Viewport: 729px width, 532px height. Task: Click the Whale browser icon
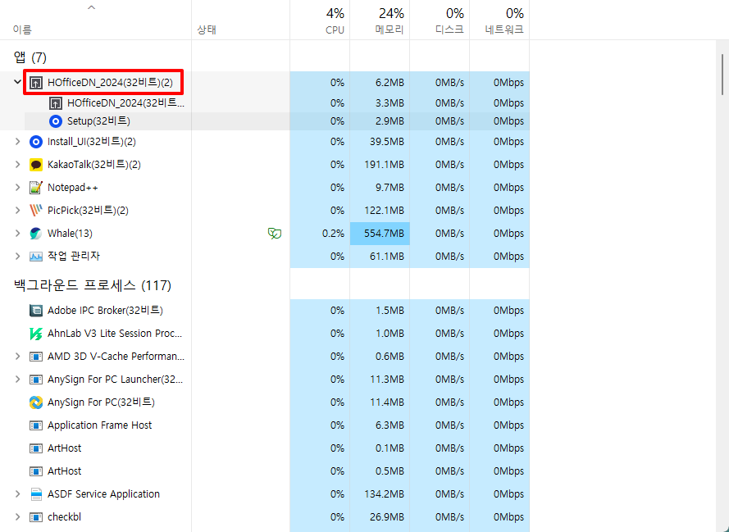pos(36,234)
